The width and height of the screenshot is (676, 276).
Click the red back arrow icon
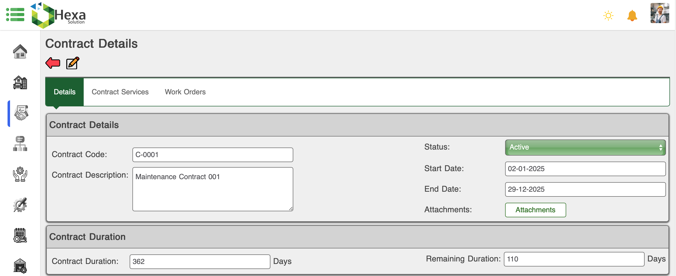[x=53, y=63]
